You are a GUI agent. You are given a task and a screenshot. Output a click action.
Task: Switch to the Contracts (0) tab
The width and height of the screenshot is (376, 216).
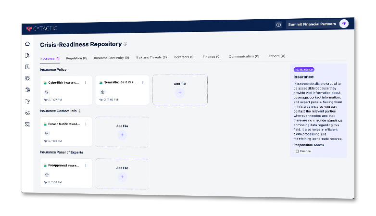coord(184,57)
